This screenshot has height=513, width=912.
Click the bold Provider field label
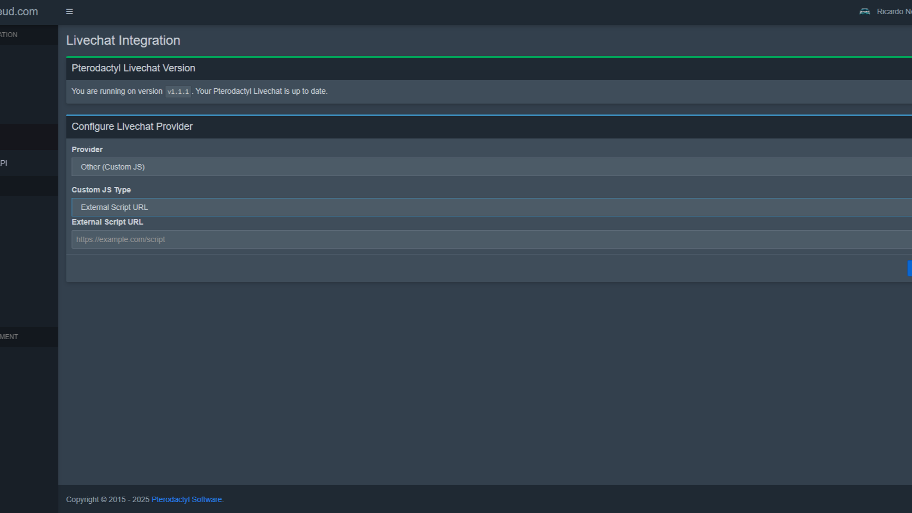[87, 149]
